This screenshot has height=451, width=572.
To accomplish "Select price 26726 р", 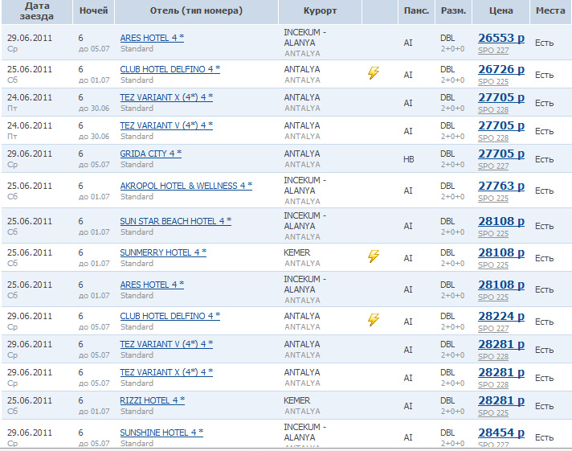I will (x=501, y=69).
